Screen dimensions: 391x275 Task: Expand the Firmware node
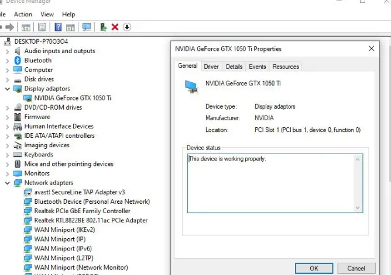click(x=7, y=117)
